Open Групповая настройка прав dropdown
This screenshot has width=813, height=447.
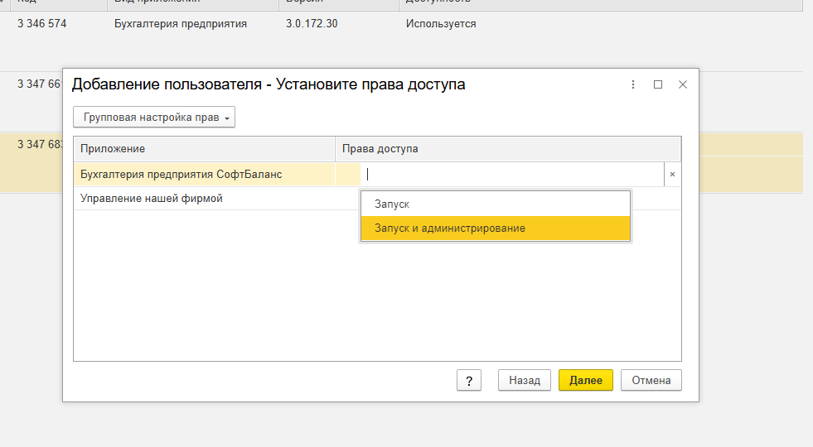click(154, 117)
